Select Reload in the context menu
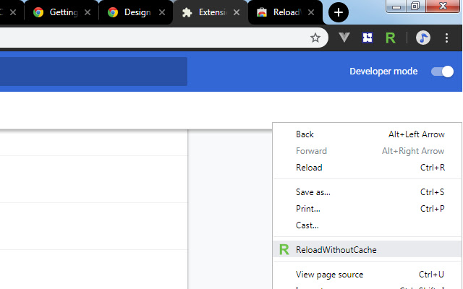The image size is (463, 289). (x=309, y=168)
